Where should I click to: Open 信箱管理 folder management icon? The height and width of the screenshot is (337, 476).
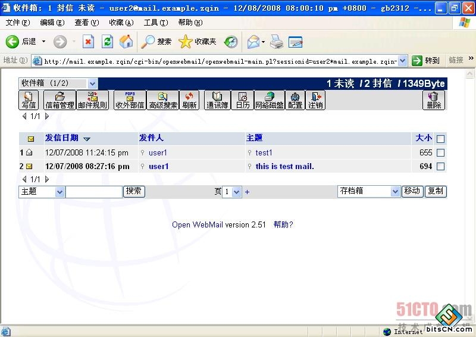pyautogui.click(x=60, y=100)
